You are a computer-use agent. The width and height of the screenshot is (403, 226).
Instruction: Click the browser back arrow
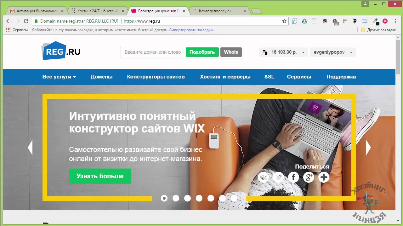pos(9,21)
